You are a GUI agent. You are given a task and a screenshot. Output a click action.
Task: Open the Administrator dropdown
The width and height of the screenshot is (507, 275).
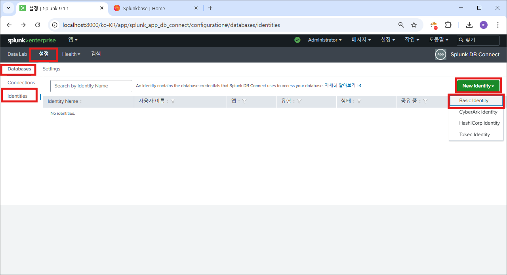(325, 40)
